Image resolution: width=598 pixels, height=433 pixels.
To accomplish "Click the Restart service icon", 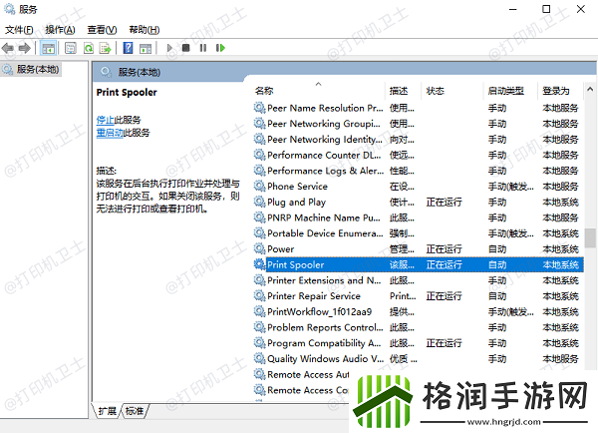I will pos(220,48).
